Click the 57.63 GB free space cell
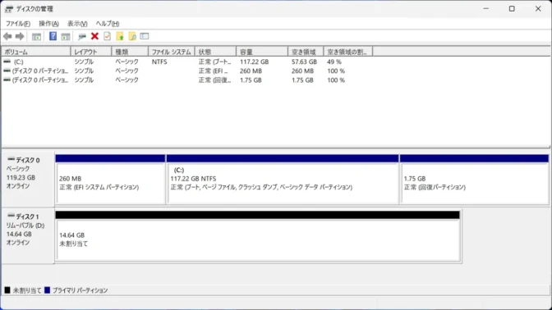 (304, 62)
